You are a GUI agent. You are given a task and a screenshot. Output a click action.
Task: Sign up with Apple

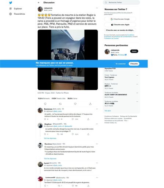(x=120, y=25)
